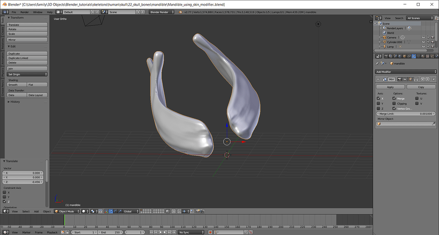This screenshot has height=235, width=439.
Task: Click the translate manipulator arrow icon
Action: click(x=111, y=211)
